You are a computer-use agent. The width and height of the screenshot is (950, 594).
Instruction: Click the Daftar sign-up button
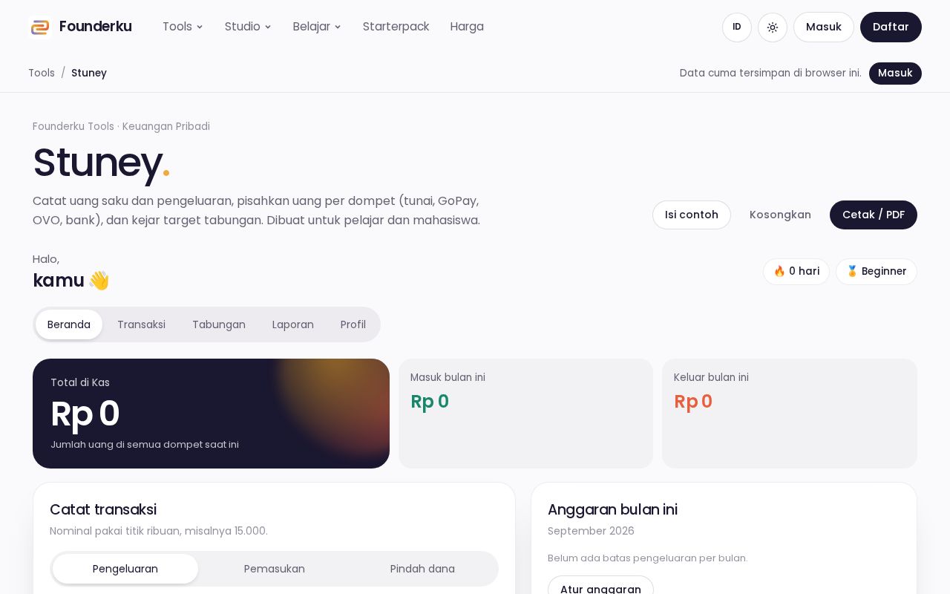[891, 27]
